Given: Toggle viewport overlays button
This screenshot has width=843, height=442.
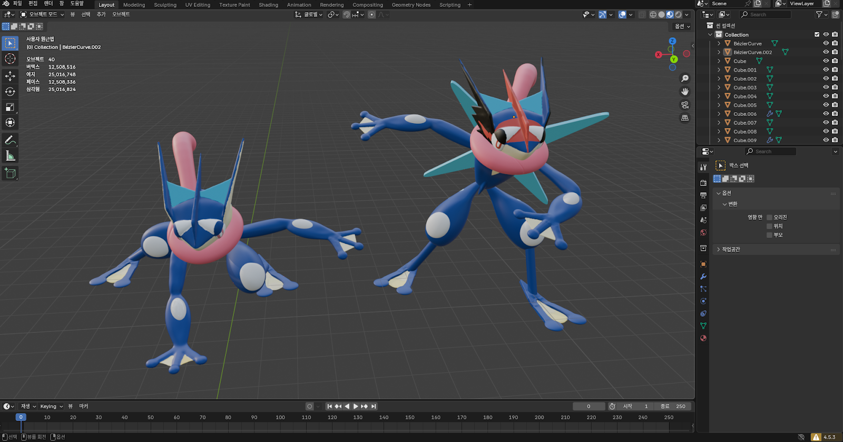Looking at the screenshot, I should [x=622, y=15].
